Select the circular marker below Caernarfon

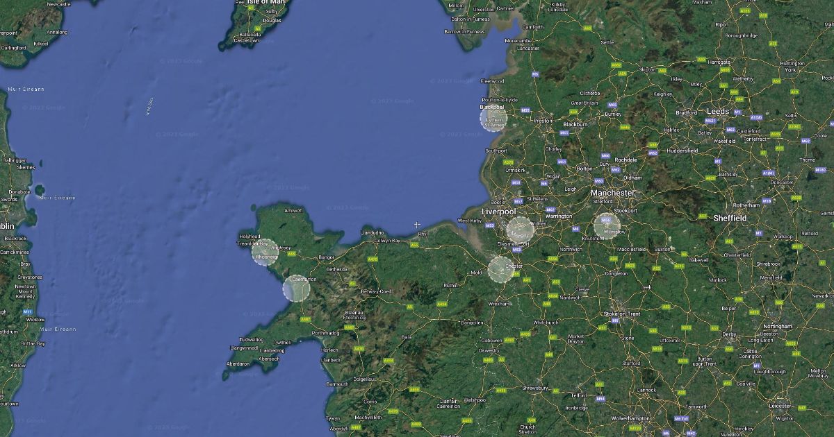click(x=297, y=288)
